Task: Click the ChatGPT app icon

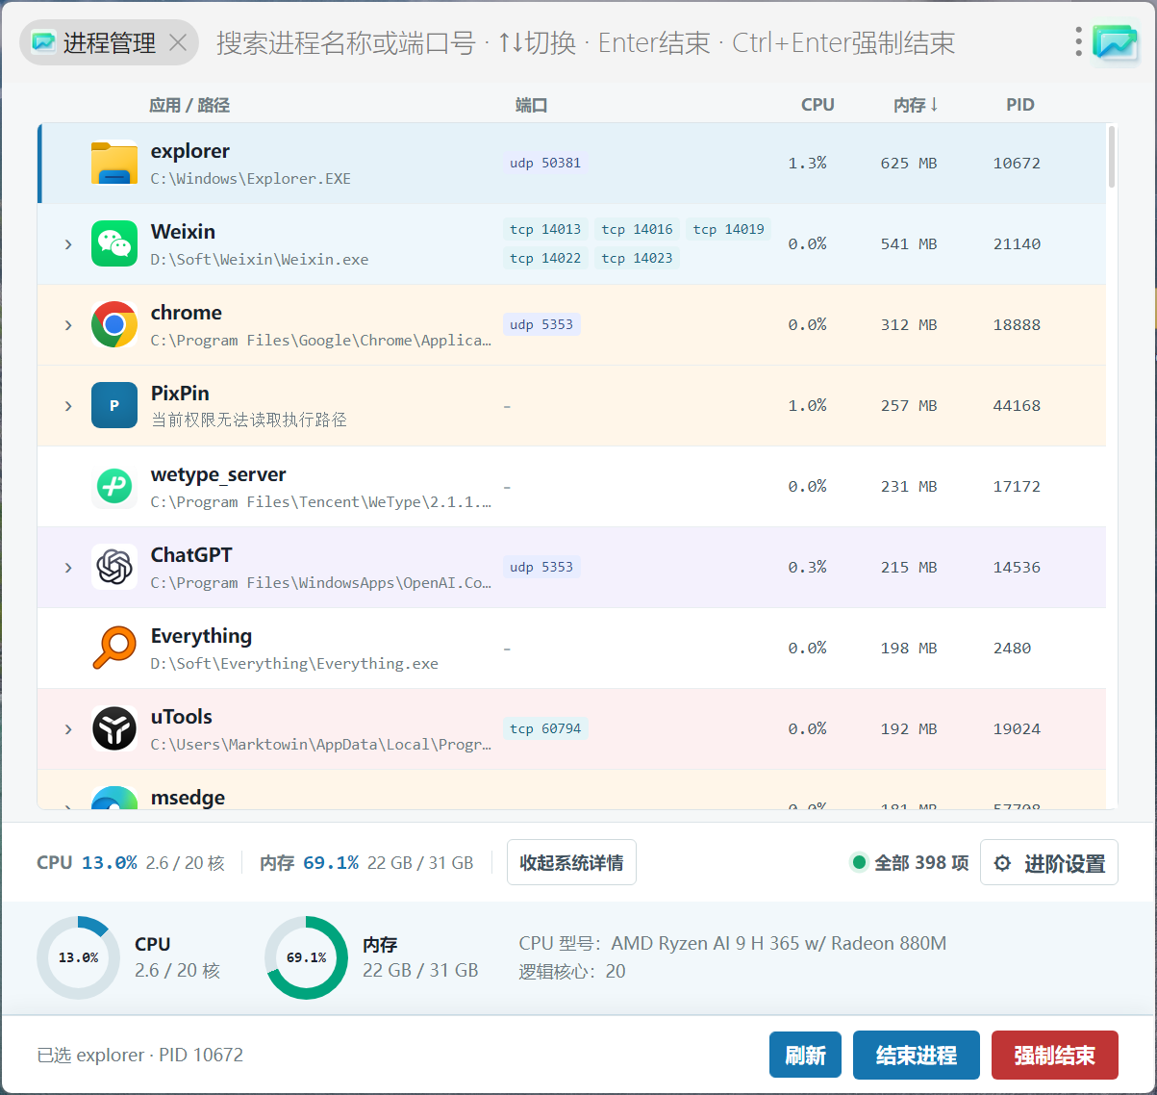Action: pos(114,567)
